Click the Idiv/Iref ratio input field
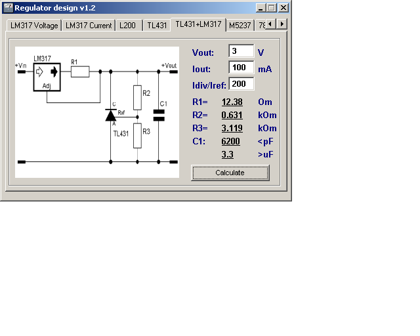This screenshot has height=336, width=420. [x=241, y=84]
